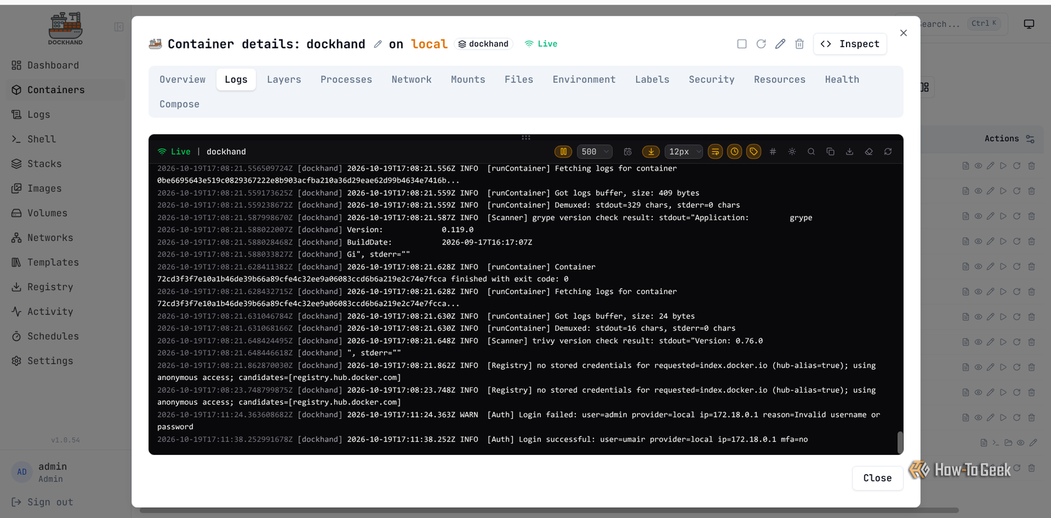
Task: Grab the log panel resize handle dots
Action: pyautogui.click(x=526, y=137)
